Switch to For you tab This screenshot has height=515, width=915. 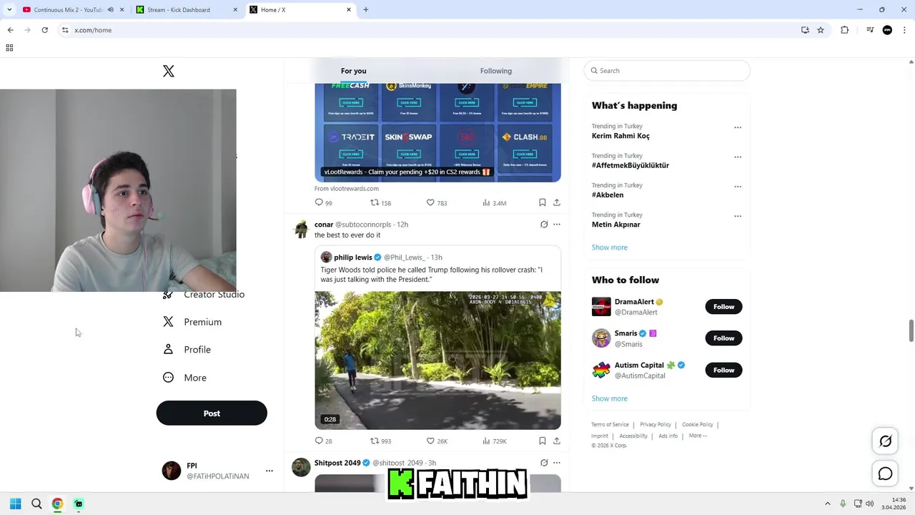(353, 71)
